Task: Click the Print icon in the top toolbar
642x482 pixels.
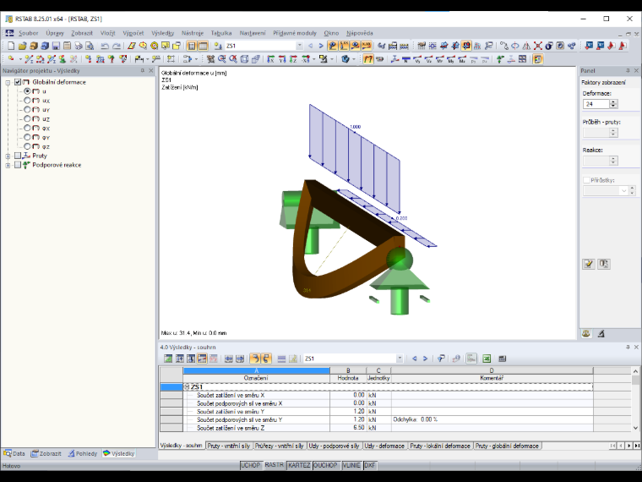Action: pyautogui.click(x=79, y=46)
